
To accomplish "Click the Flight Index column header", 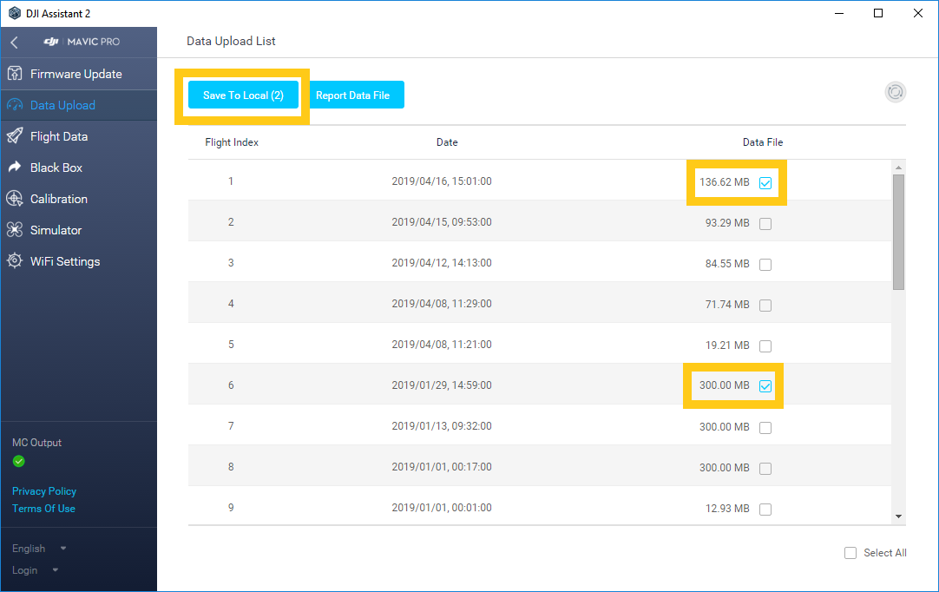I will (232, 142).
